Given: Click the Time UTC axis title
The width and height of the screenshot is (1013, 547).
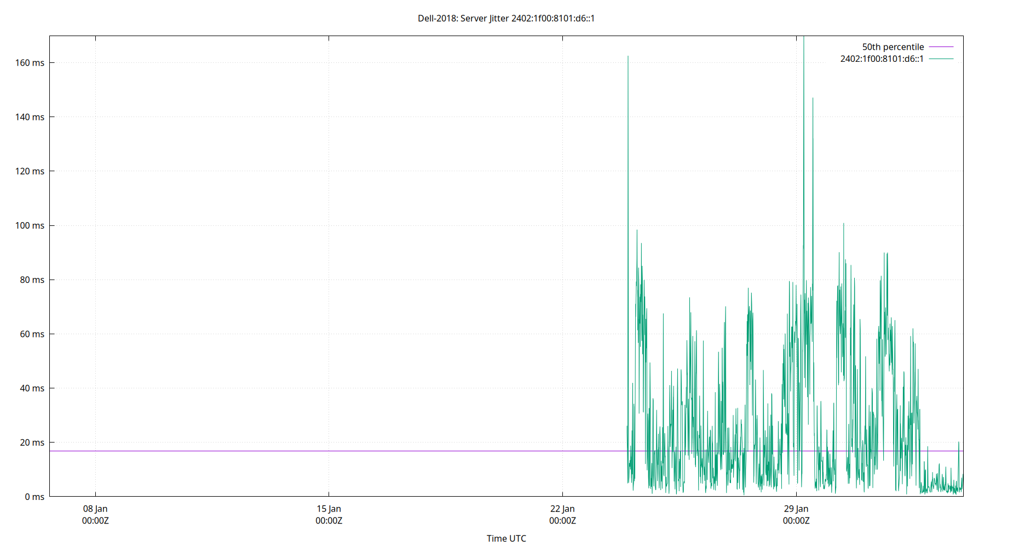Looking at the screenshot, I should pyautogui.click(x=506, y=538).
